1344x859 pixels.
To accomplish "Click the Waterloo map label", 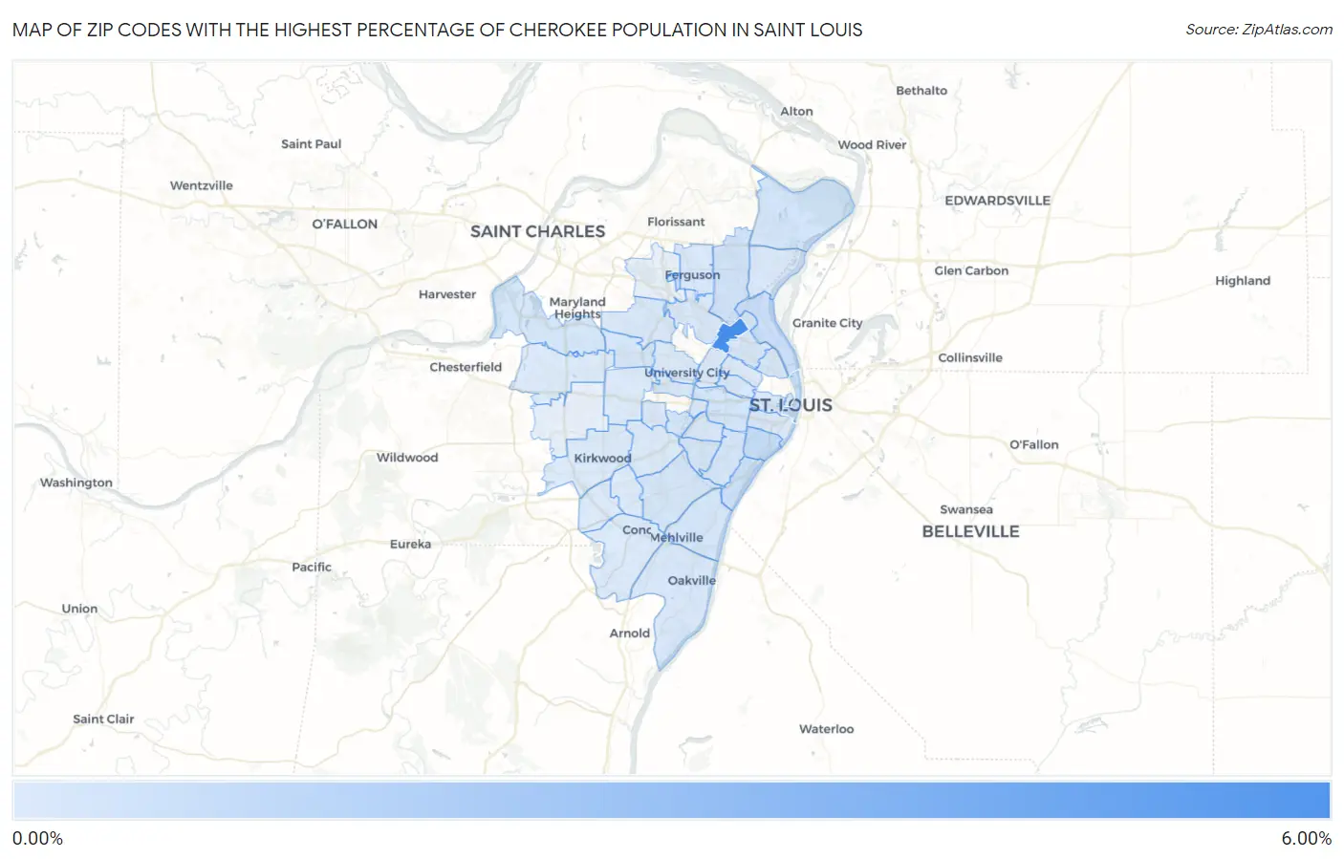I will [827, 729].
